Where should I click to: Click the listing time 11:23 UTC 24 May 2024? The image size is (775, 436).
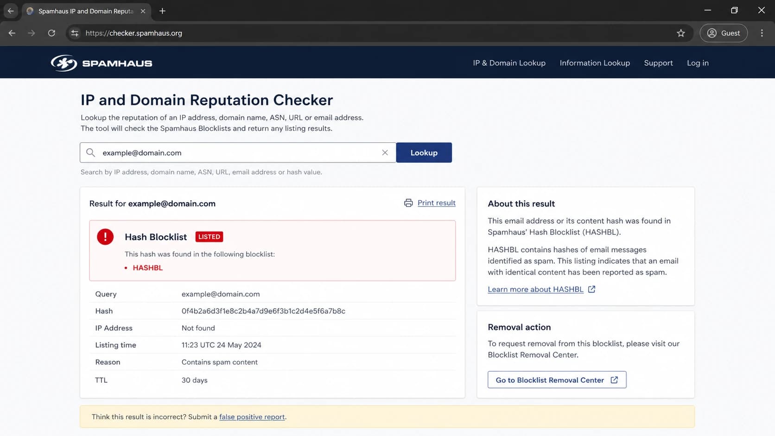[x=222, y=345]
